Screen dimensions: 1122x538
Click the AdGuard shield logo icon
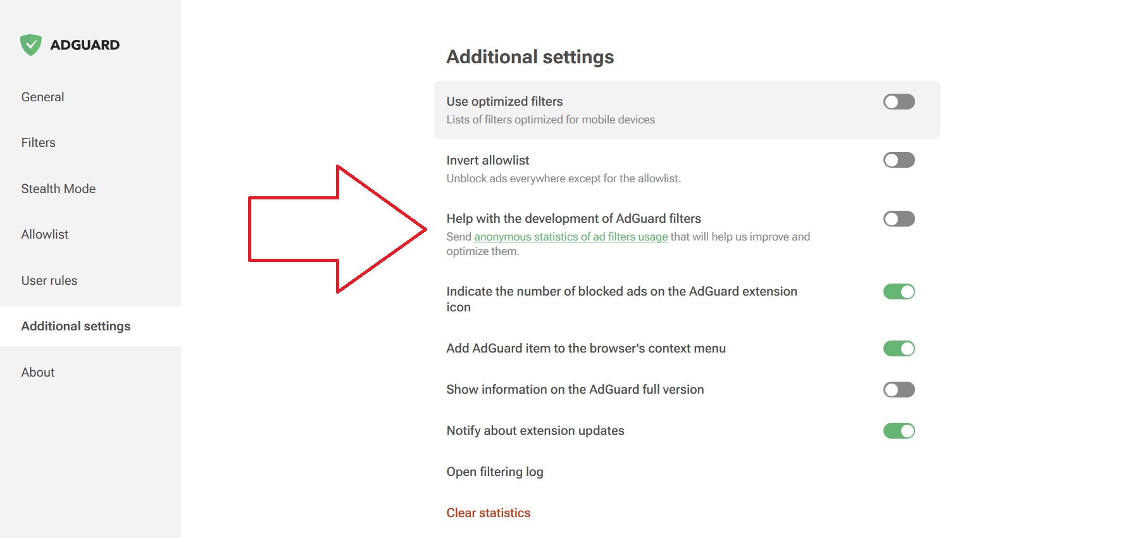[30, 45]
